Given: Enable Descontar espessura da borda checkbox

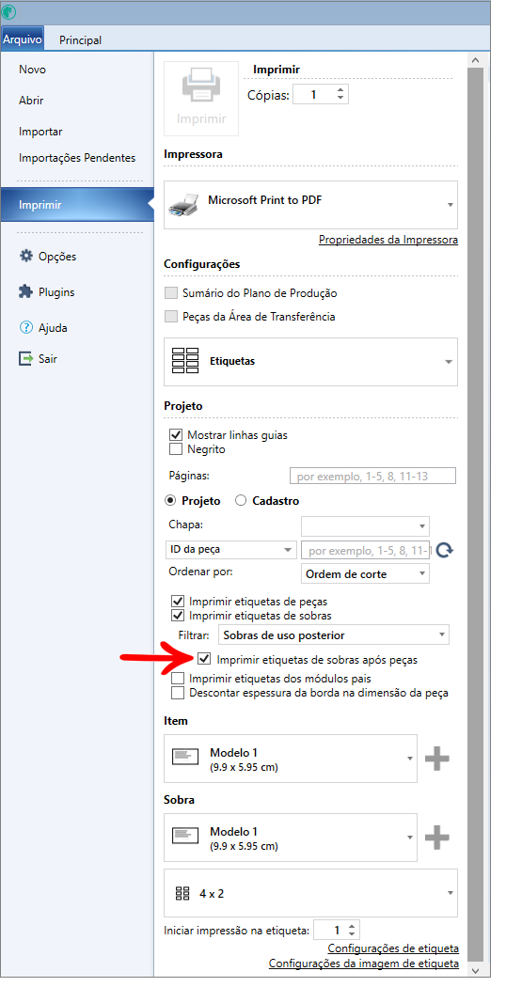Looking at the screenshot, I should point(178,693).
